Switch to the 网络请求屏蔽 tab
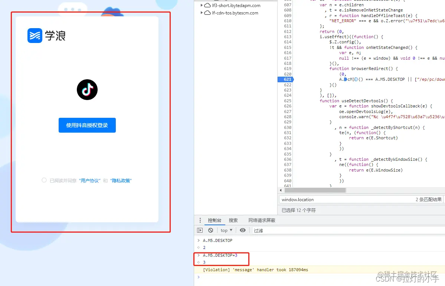The width and height of the screenshot is (445, 286). pyautogui.click(x=262, y=220)
